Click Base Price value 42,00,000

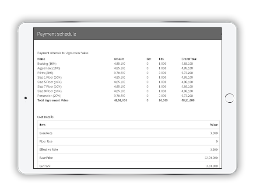pos(211,158)
